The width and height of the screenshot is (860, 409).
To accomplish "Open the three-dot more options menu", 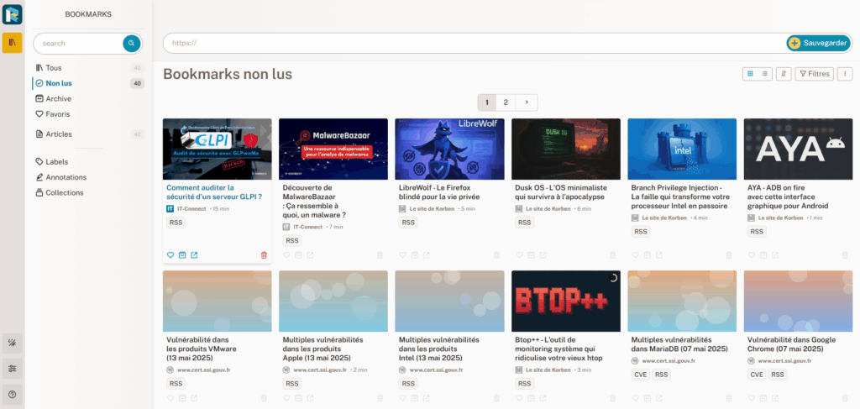I will 845,73.
